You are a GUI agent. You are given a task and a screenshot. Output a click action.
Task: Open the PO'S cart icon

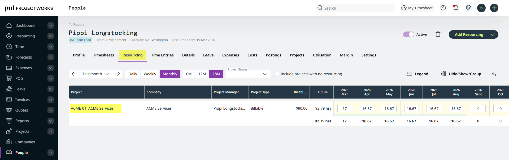(x=9, y=78)
